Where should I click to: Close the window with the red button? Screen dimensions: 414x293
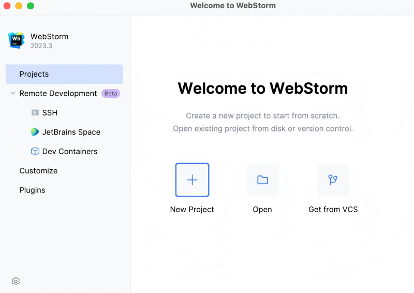[7, 6]
